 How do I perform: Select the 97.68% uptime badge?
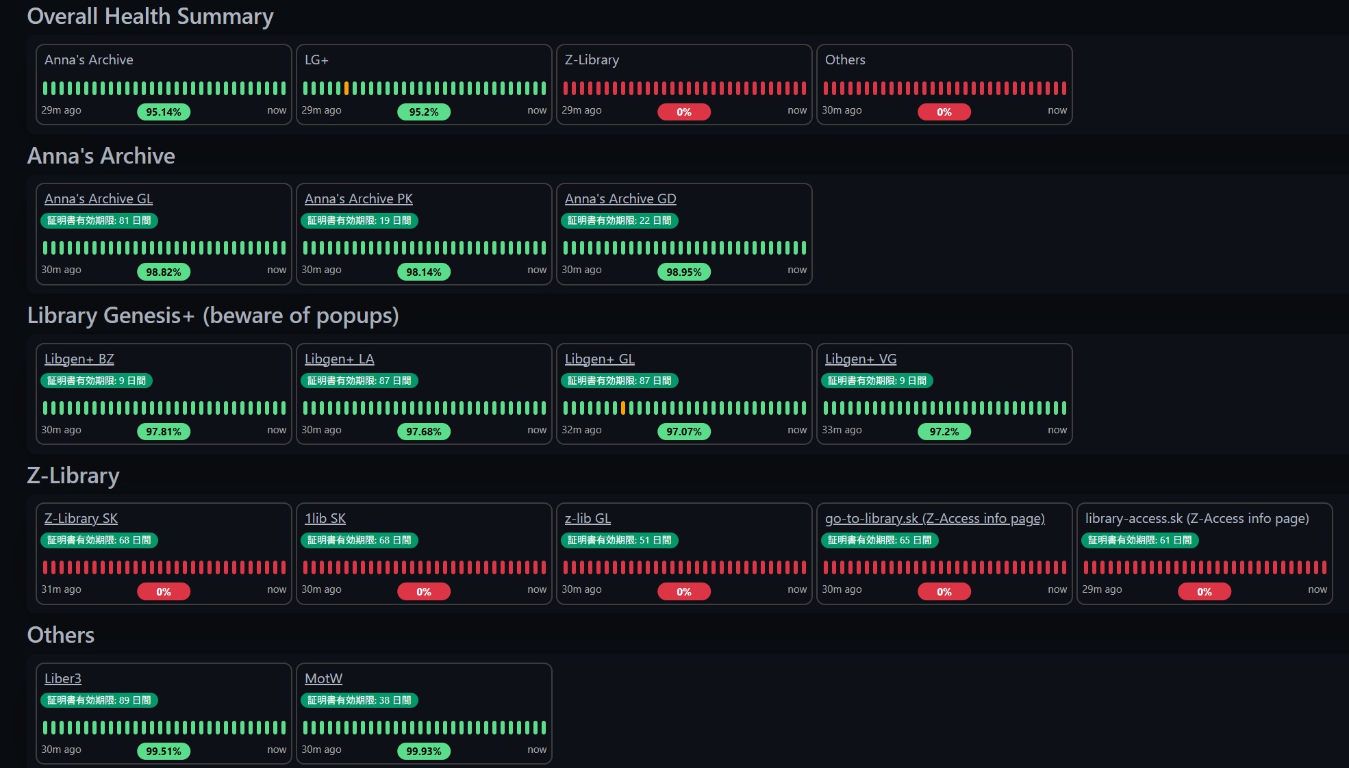tap(424, 432)
